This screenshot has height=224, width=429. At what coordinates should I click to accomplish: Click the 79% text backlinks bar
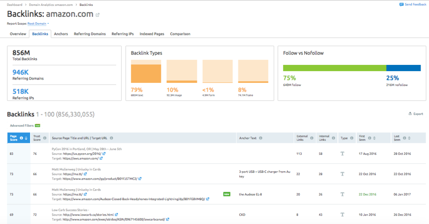(146, 71)
